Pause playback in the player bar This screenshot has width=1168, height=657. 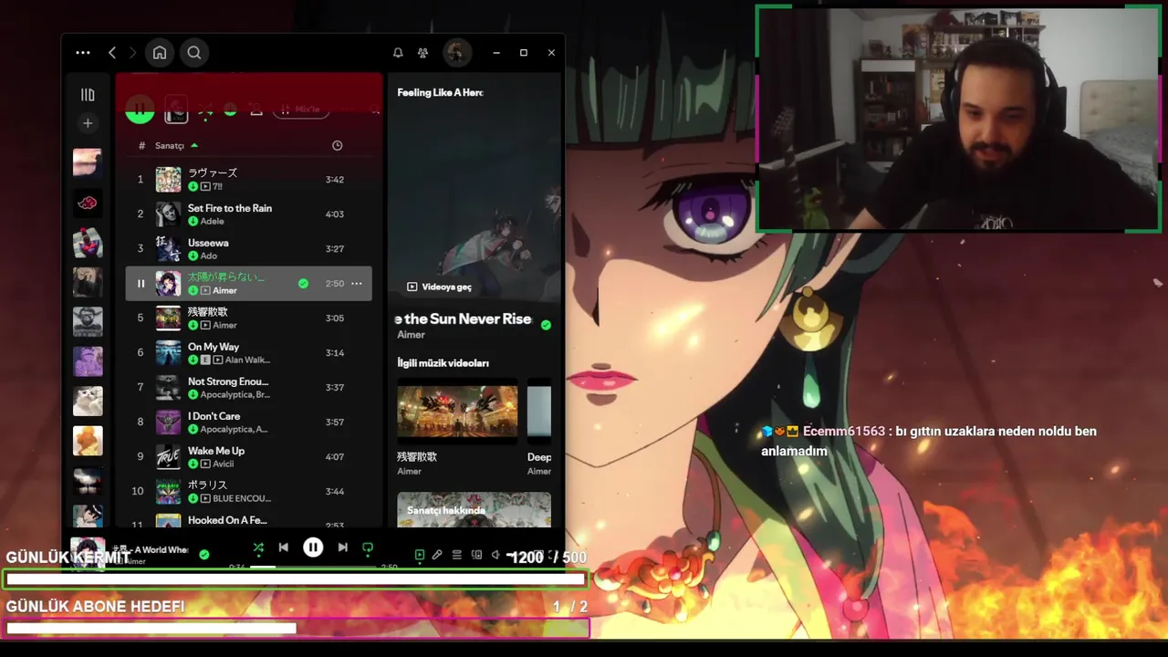(313, 547)
